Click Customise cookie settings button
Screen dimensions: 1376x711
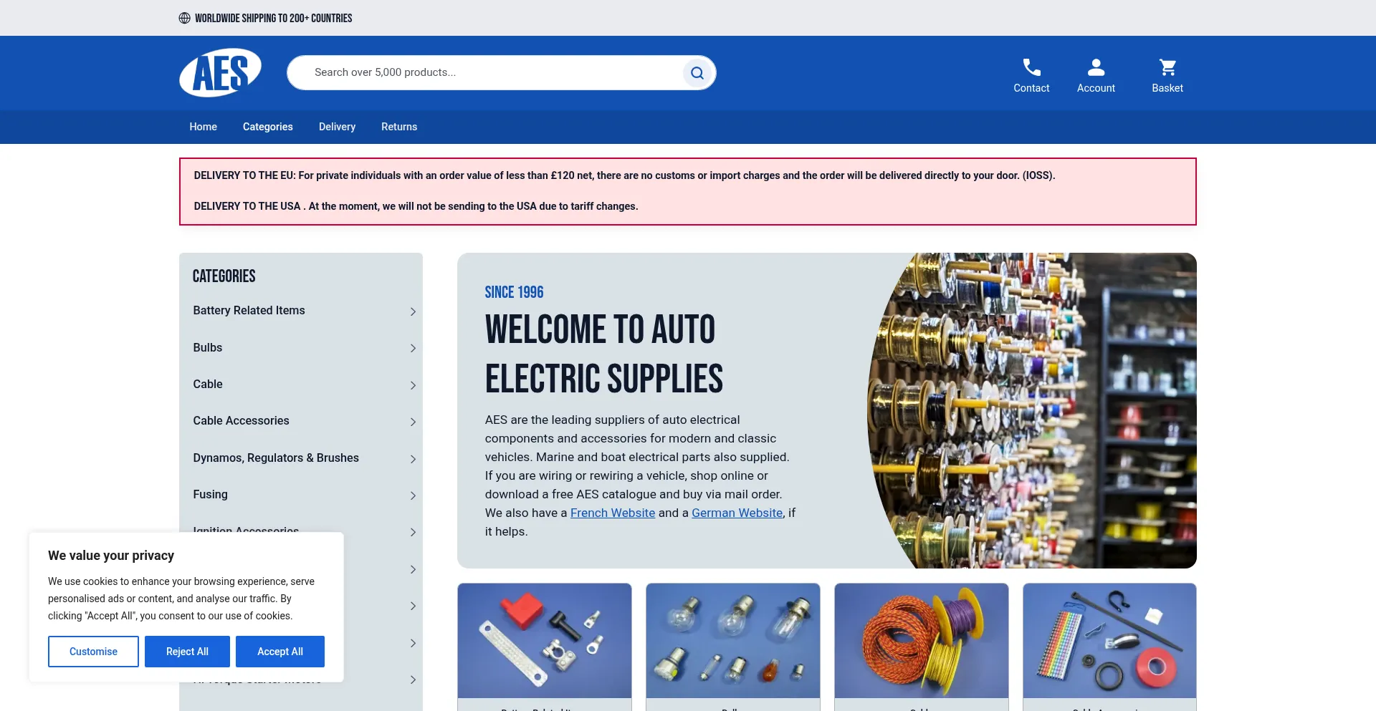93,652
